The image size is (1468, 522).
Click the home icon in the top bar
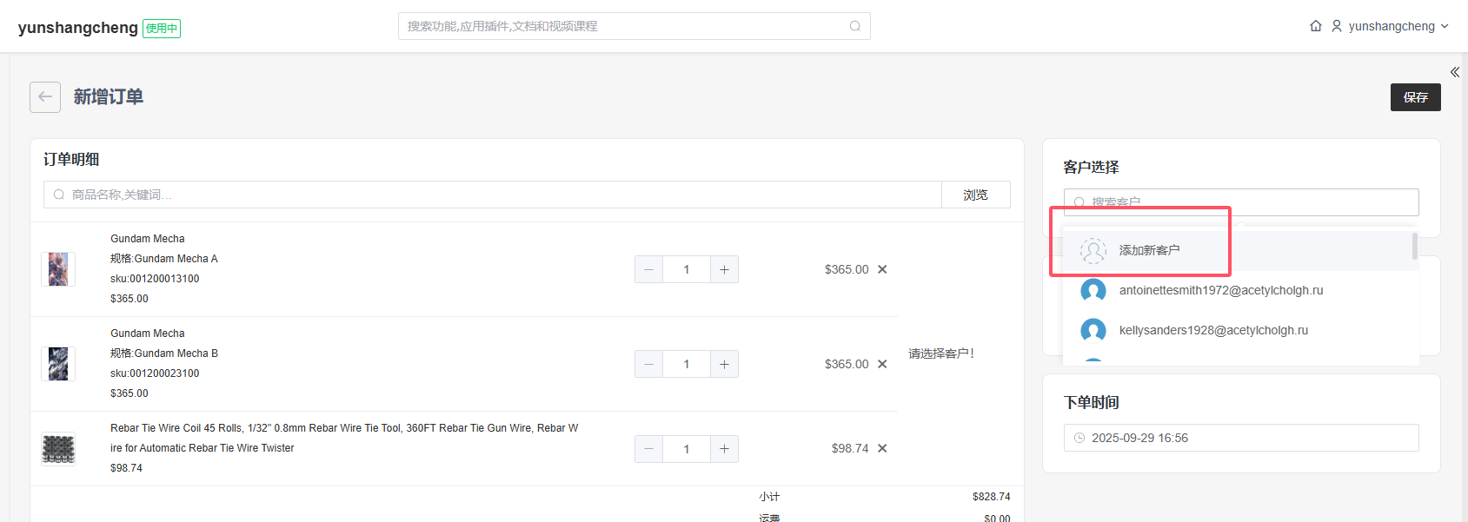(1316, 26)
